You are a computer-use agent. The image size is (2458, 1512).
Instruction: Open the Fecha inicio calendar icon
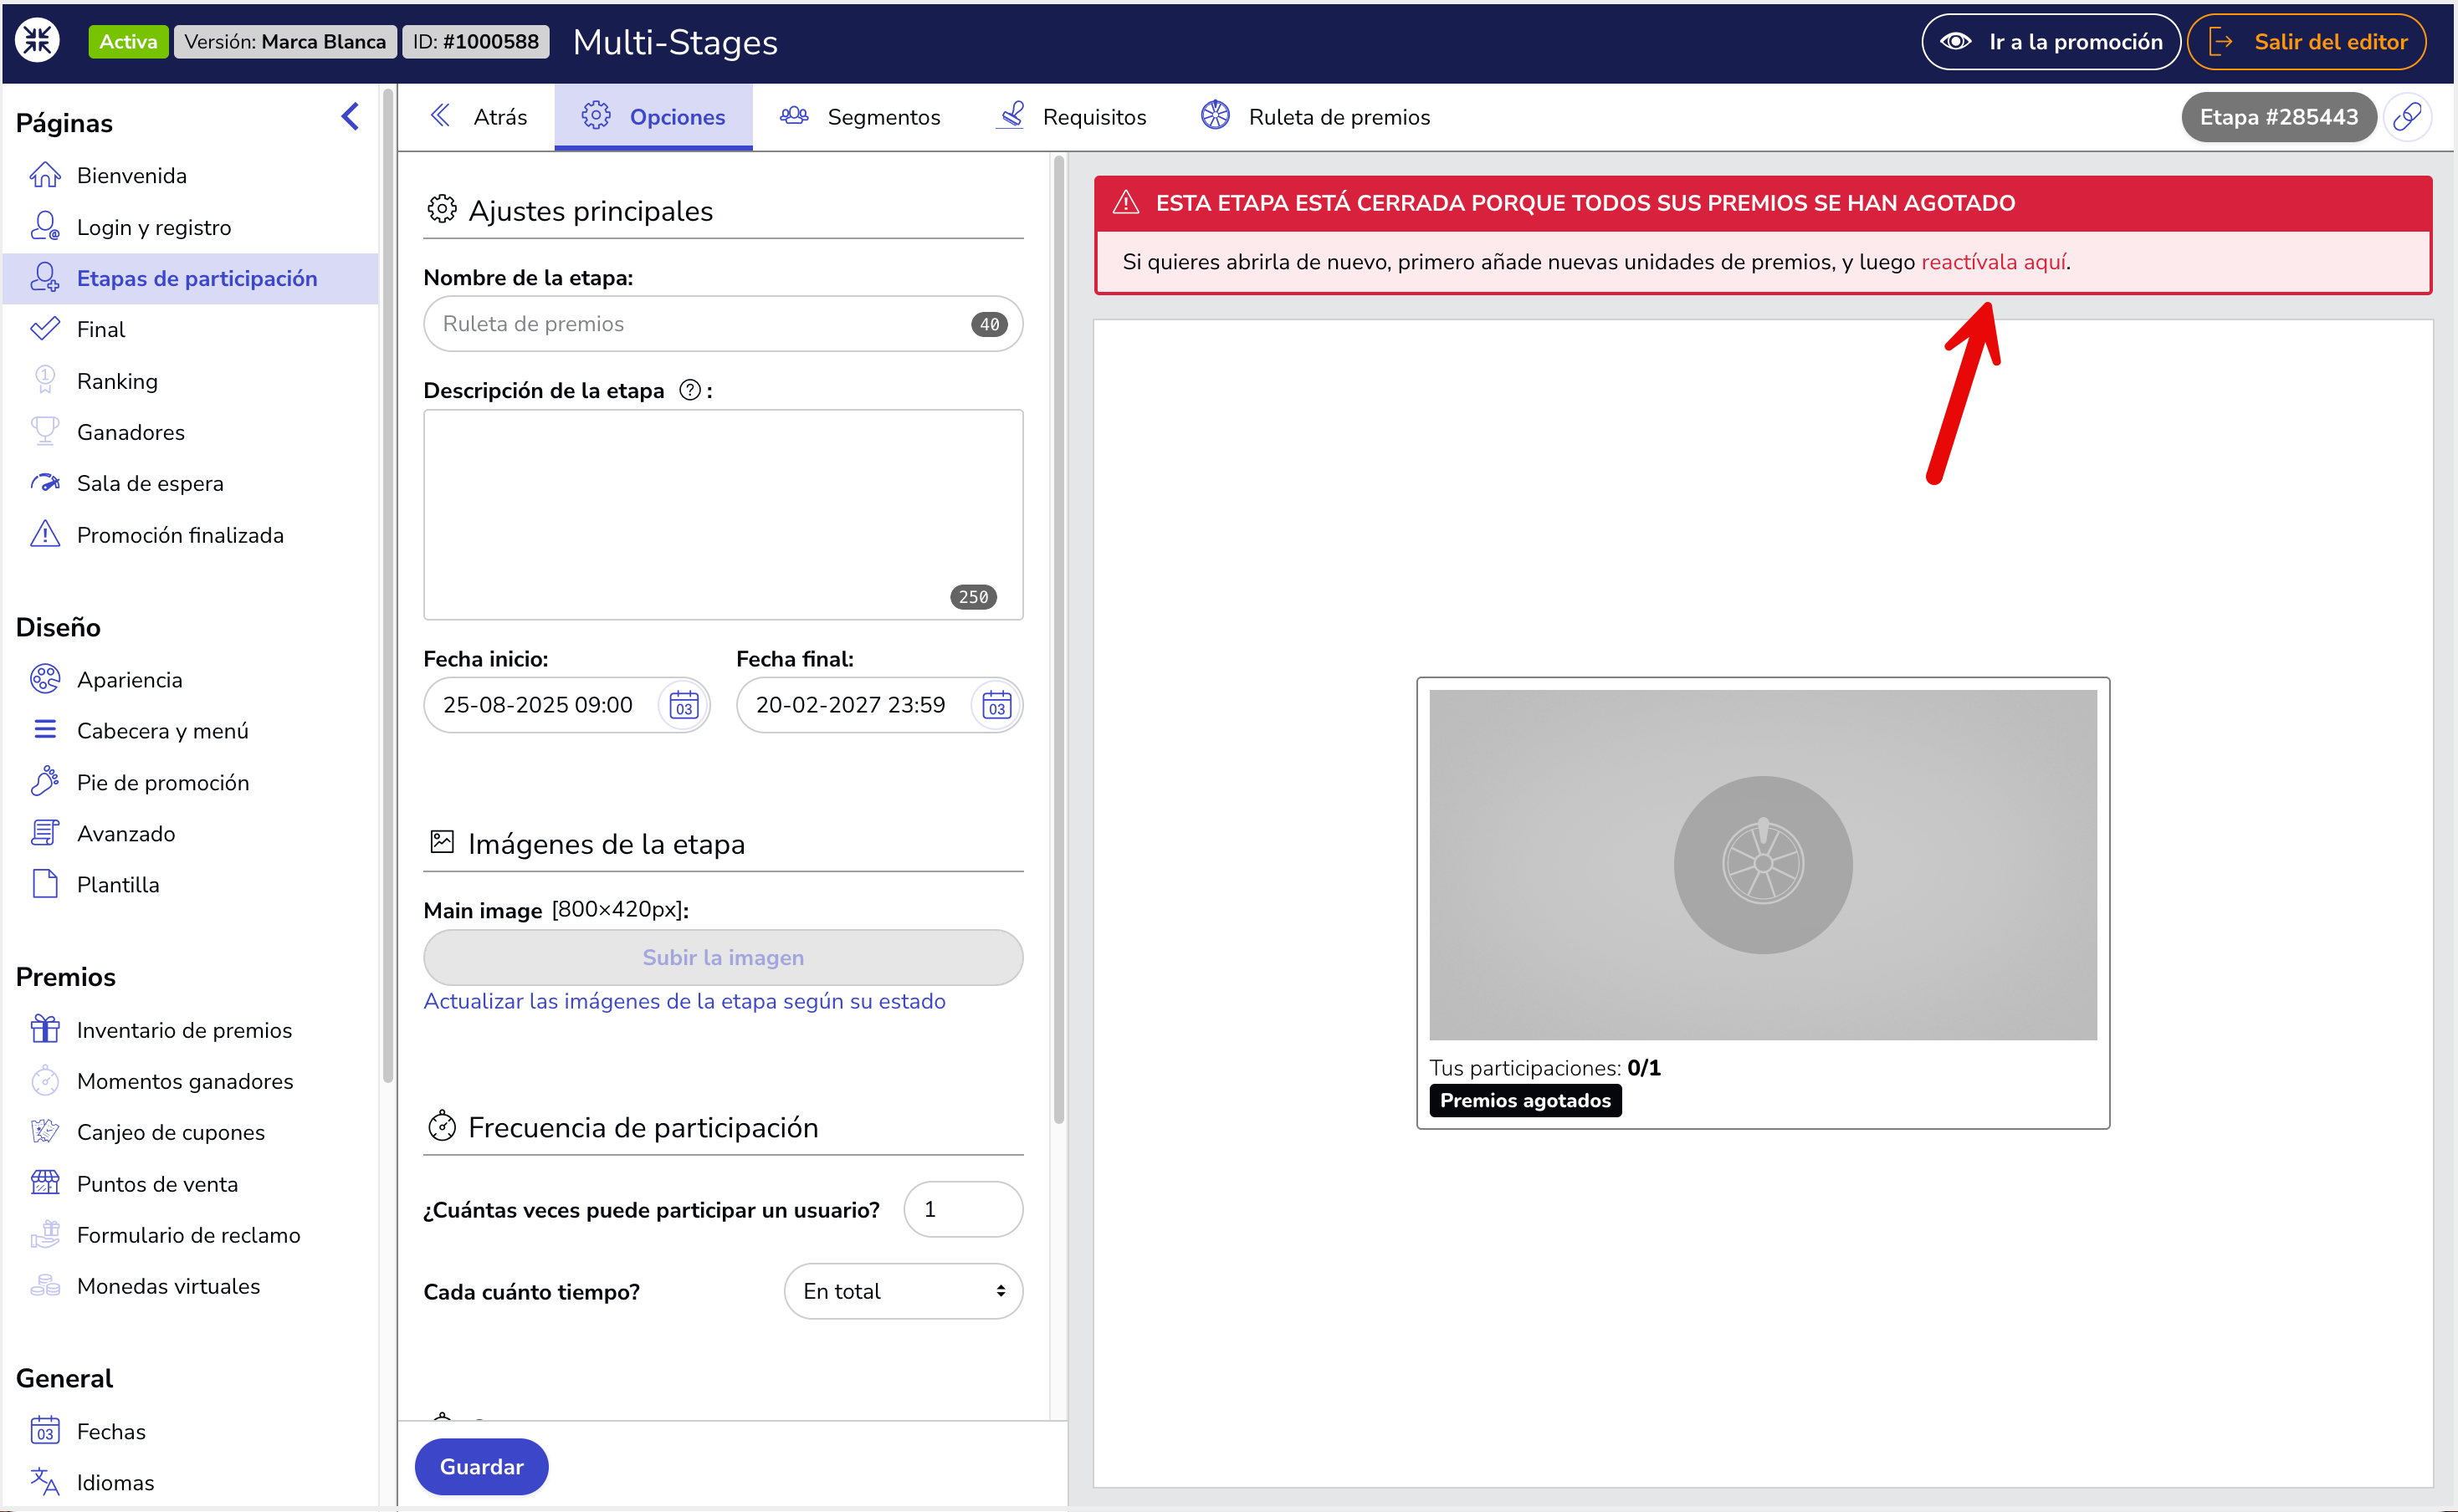point(684,705)
